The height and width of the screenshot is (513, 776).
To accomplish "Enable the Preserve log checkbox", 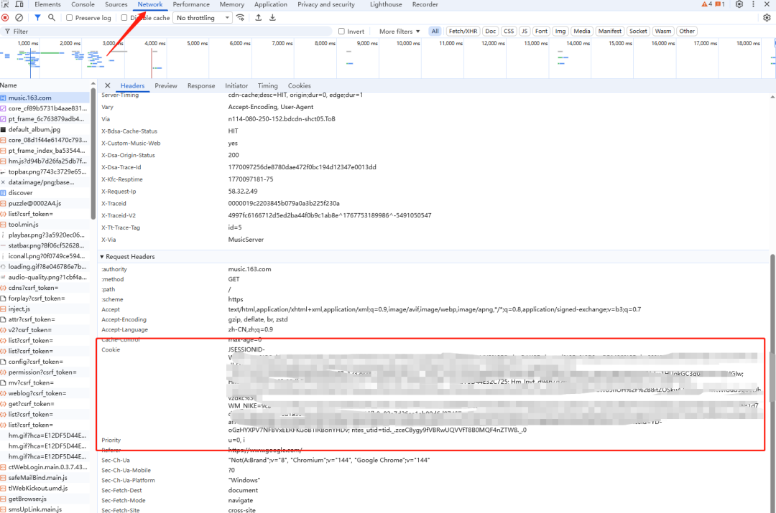I will [70, 18].
